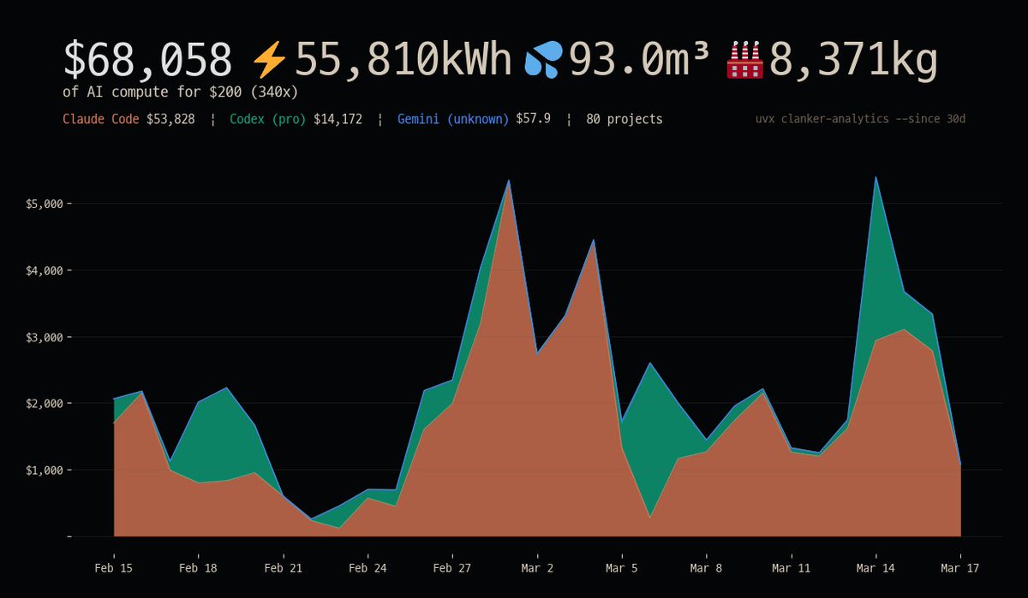This screenshot has height=598, width=1028.
Task: Click the Feb 27 x-axis label
Action: click(452, 567)
